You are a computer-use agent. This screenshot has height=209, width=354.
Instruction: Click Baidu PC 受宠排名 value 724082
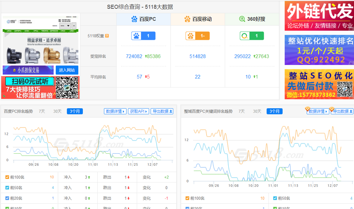[x=134, y=57]
